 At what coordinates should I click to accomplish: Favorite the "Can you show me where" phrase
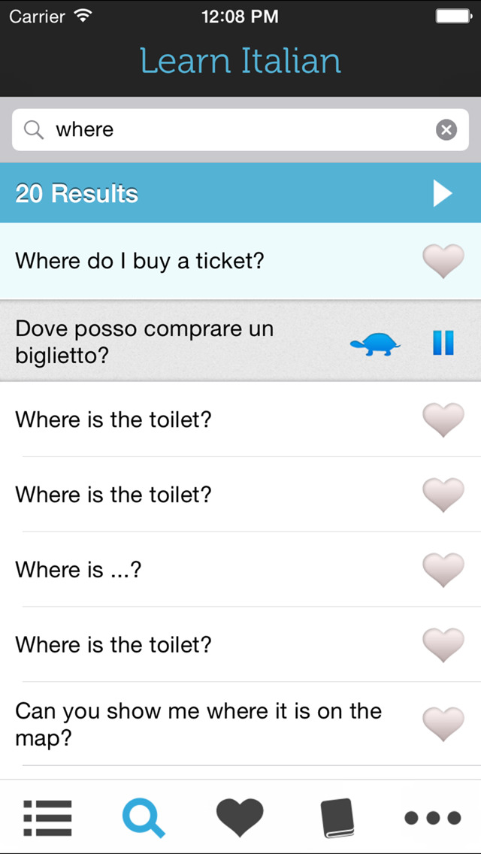tap(443, 723)
